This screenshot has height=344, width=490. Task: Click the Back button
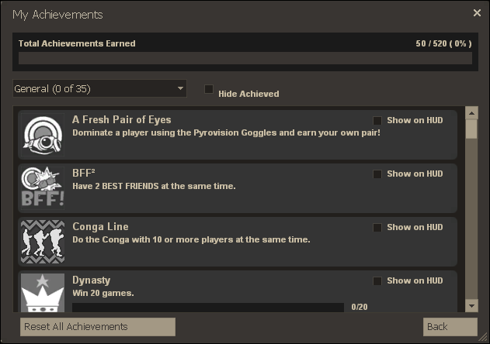point(450,326)
